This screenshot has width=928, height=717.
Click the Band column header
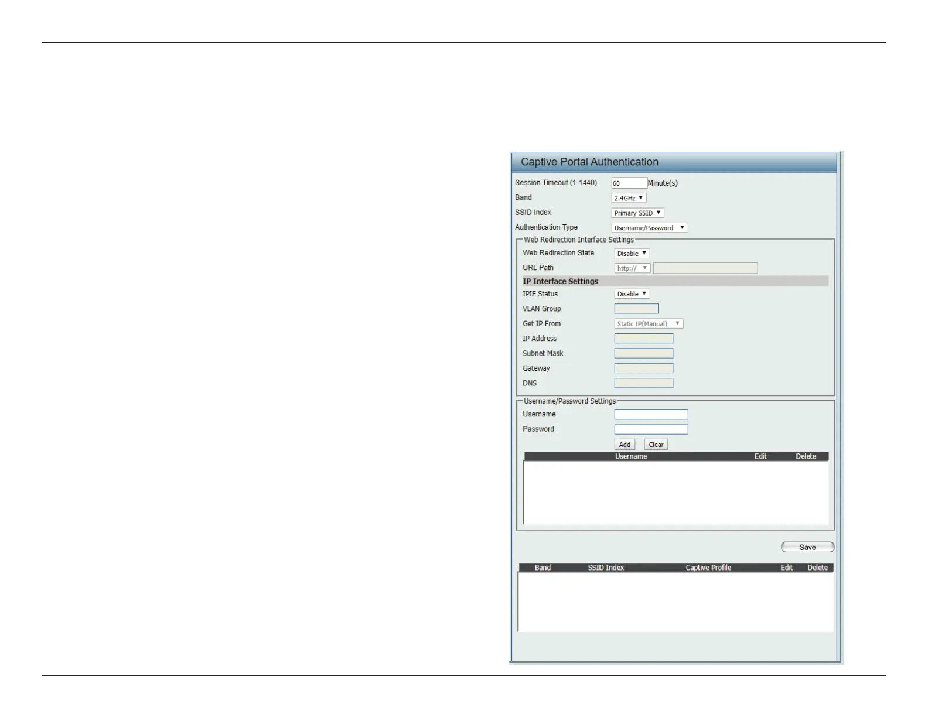pos(543,568)
